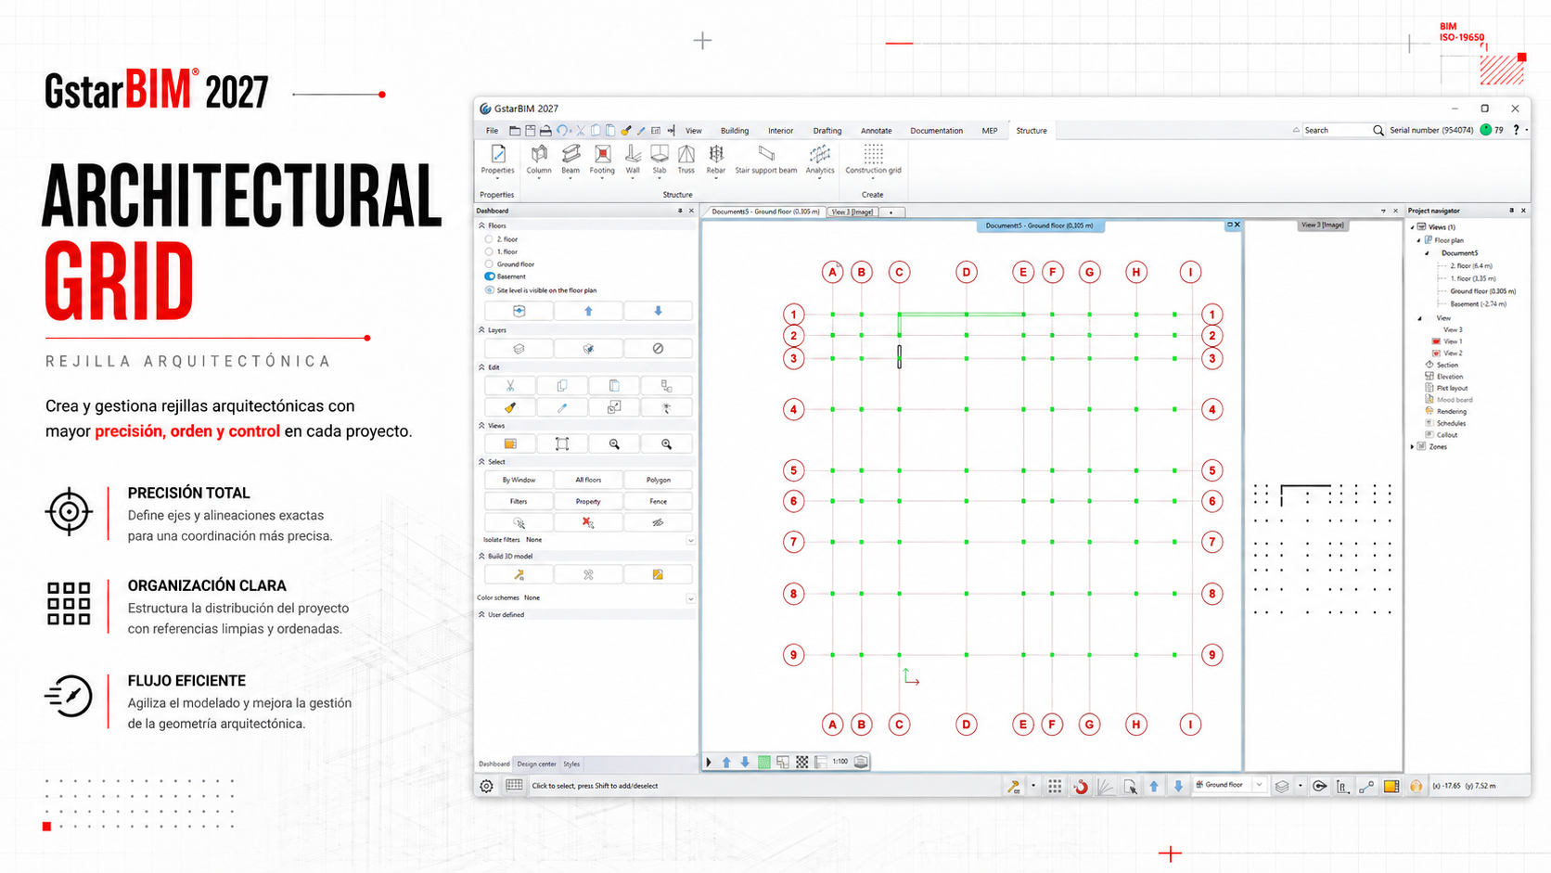Create a Construction grid
This screenshot has height=873, width=1551.
pyautogui.click(x=873, y=160)
